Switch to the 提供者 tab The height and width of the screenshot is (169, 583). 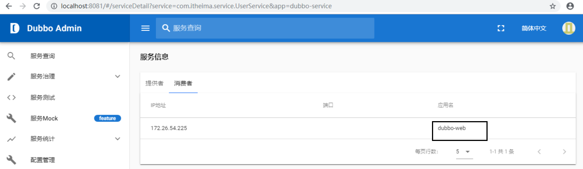154,83
